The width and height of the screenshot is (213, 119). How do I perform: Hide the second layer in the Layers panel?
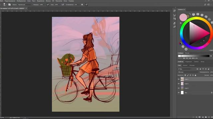(179, 84)
